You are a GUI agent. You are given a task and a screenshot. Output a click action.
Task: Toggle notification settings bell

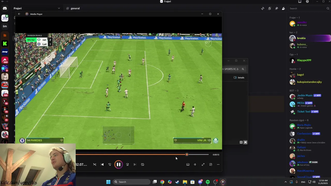(x=269, y=8)
